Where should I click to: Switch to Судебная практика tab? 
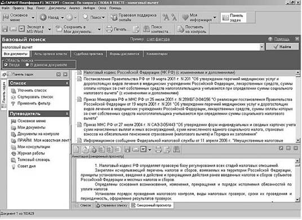coord(88,54)
